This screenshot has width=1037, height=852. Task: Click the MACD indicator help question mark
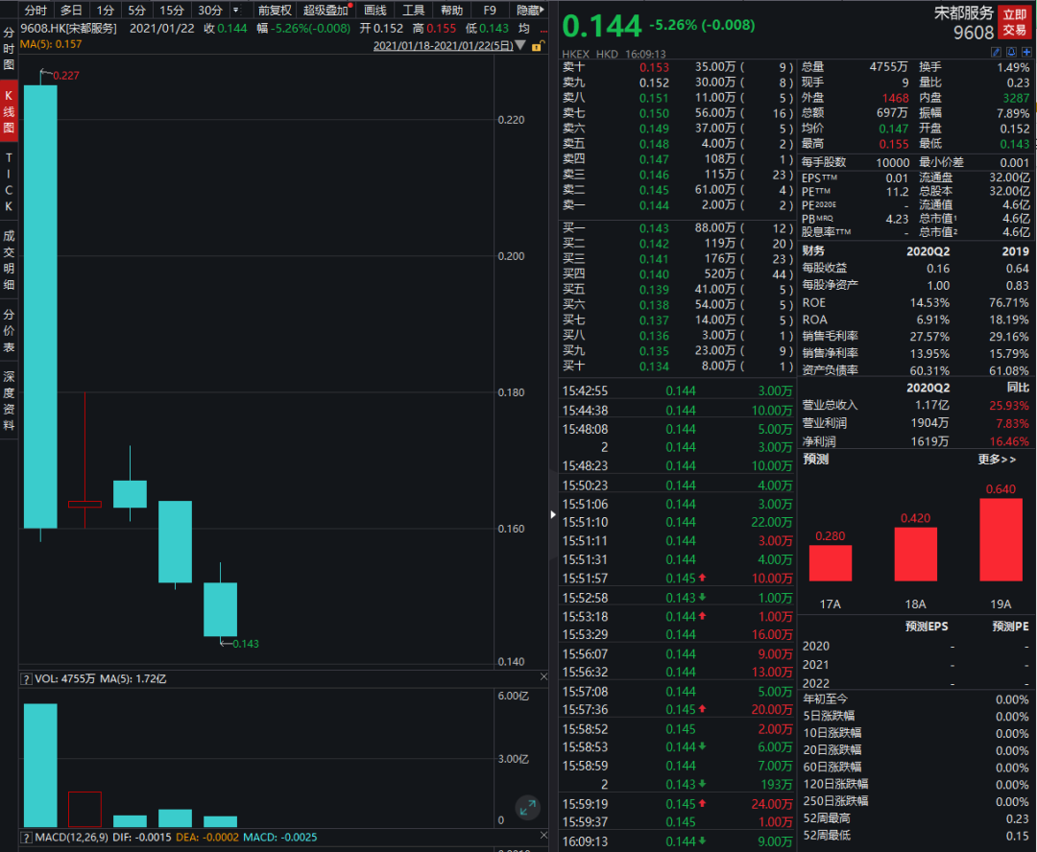26,837
